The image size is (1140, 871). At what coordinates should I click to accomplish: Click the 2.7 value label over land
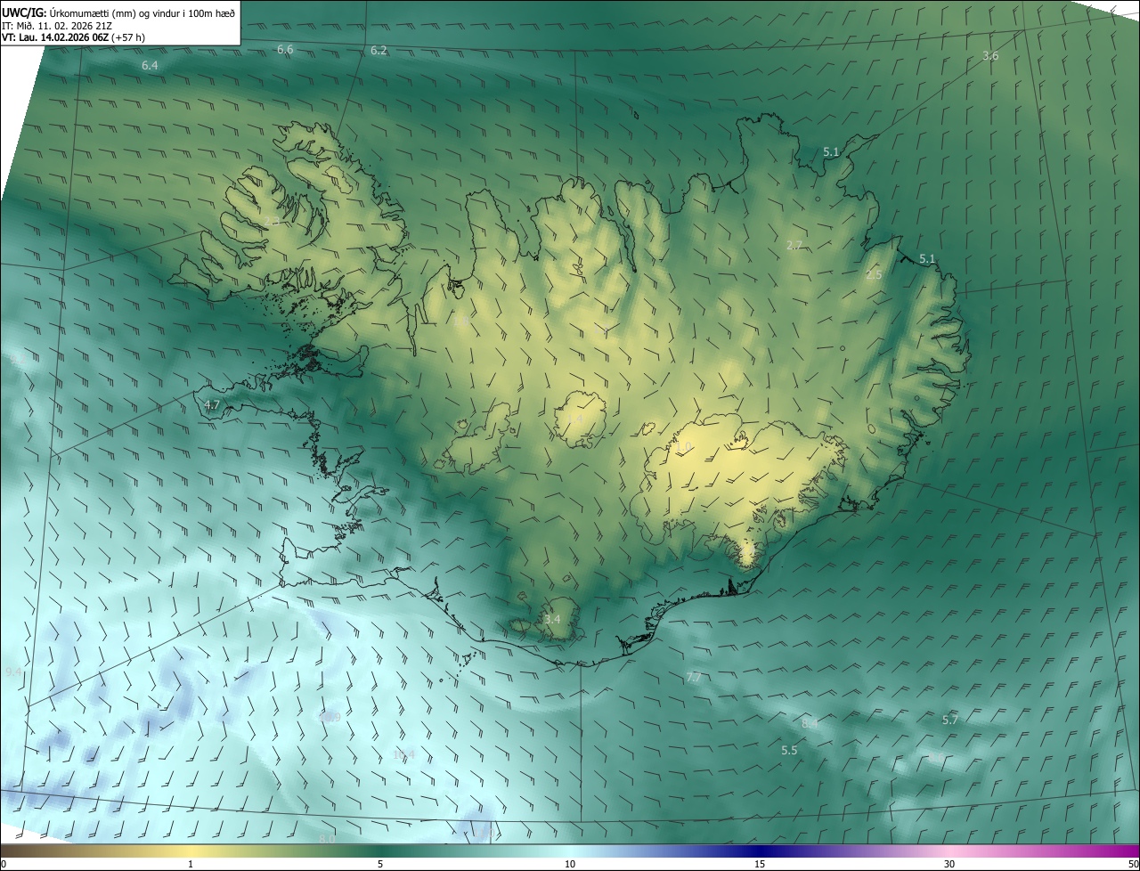(x=795, y=244)
